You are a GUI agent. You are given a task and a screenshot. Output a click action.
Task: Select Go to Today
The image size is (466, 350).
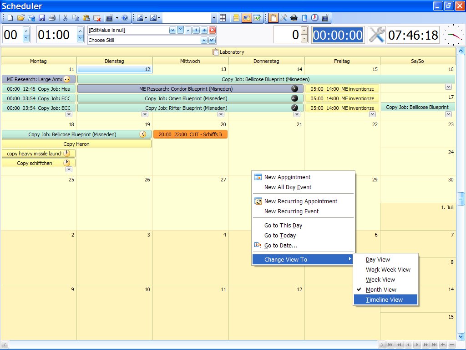pyautogui.click(x=303, y=236)
